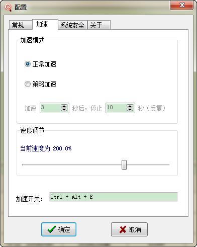Decrease the 加速 seconds spinner value
Image resolution: width=197 pixels, height=247 pixels.
[64, 110]
